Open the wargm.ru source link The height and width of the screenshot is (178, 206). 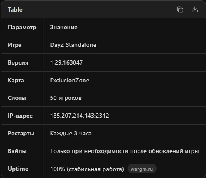pyautogui.click(x=142, y=169)
